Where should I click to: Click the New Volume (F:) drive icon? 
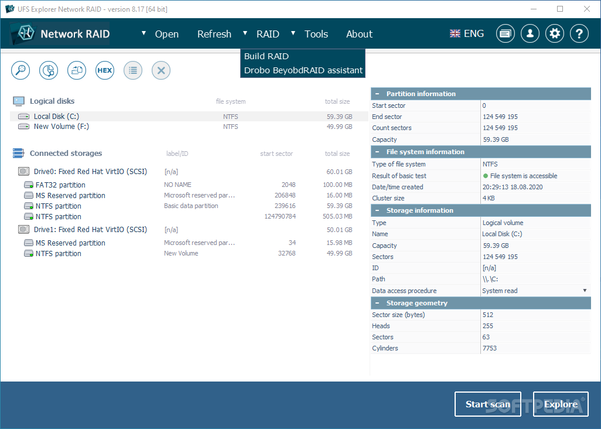coord(24,126)
